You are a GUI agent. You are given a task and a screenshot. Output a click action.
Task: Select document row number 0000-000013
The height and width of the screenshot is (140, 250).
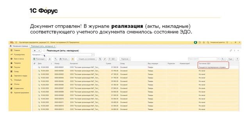pyautogui.click(x=136, y=109)
